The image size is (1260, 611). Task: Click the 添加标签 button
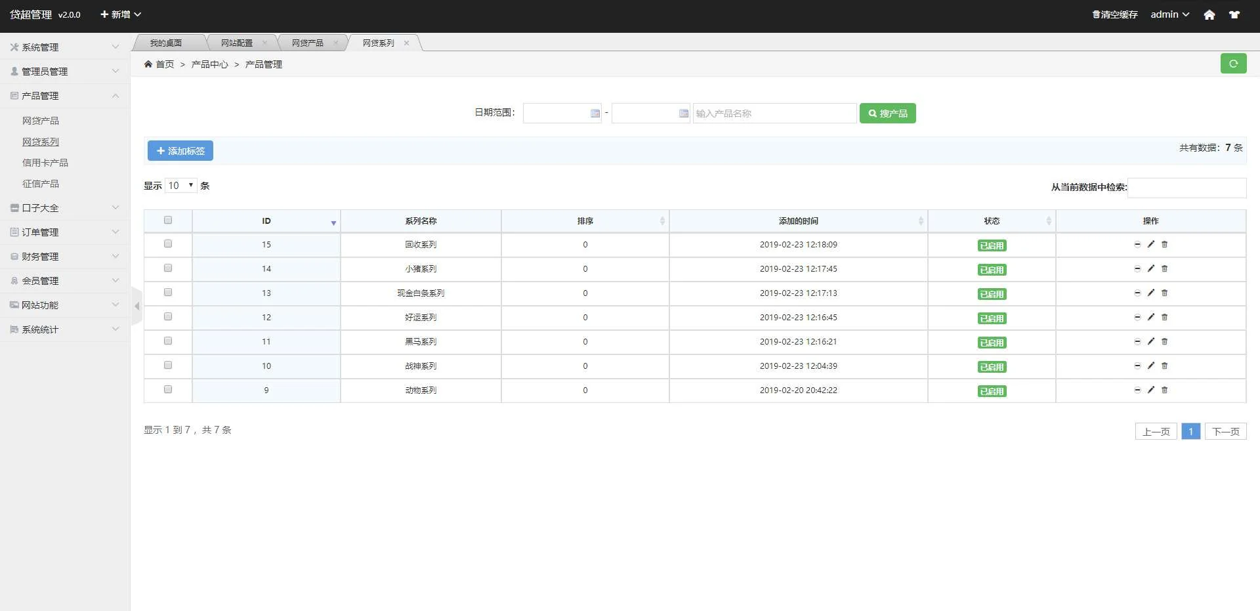(180, 151)
